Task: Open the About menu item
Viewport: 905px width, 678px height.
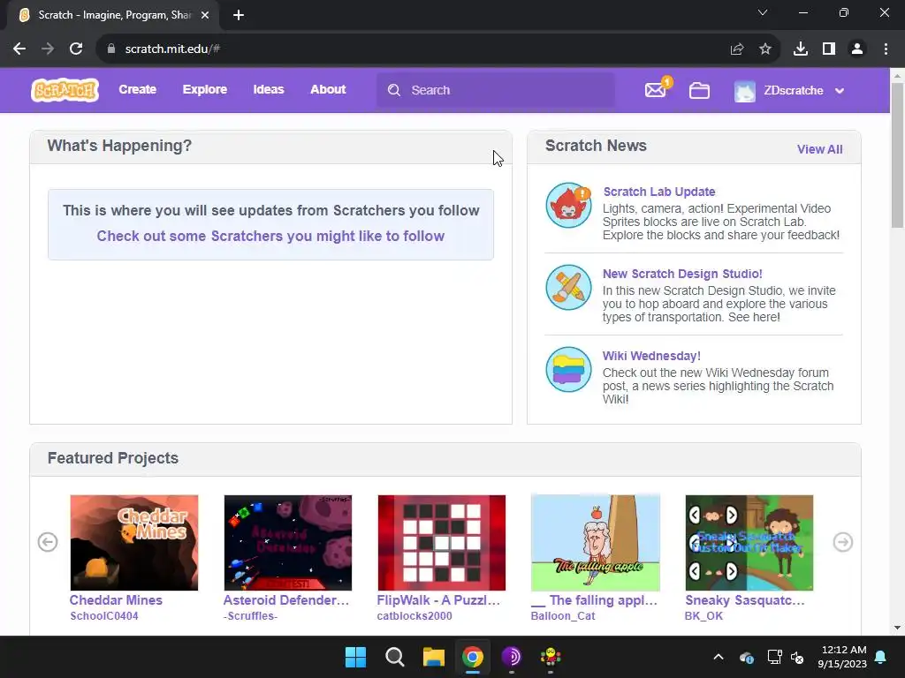Action: click(328, 89)
